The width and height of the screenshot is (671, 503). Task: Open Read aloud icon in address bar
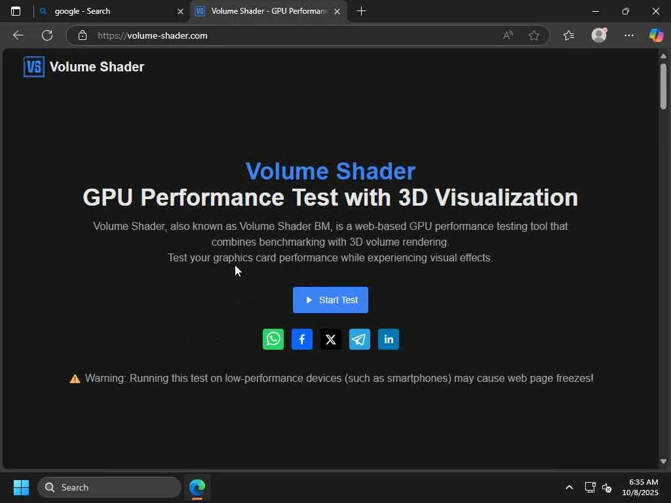click(x=508, y=35)
